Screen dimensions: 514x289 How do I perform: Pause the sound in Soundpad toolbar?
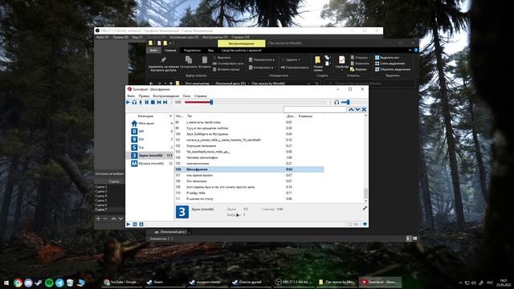click(x=146, y=102)
